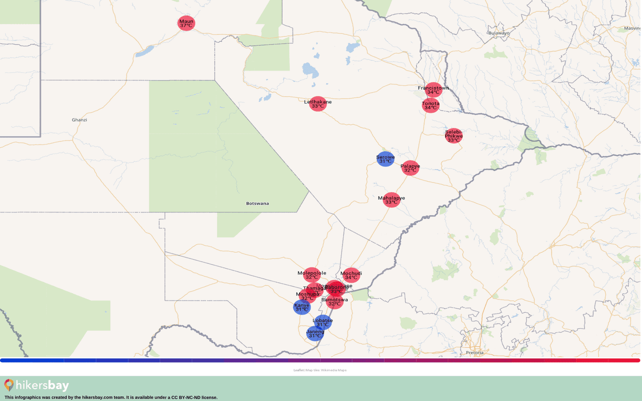This screenshot has width=642, height=401.
Task: Open the Ramotswa 32°C marker
Action: point(335,302)
